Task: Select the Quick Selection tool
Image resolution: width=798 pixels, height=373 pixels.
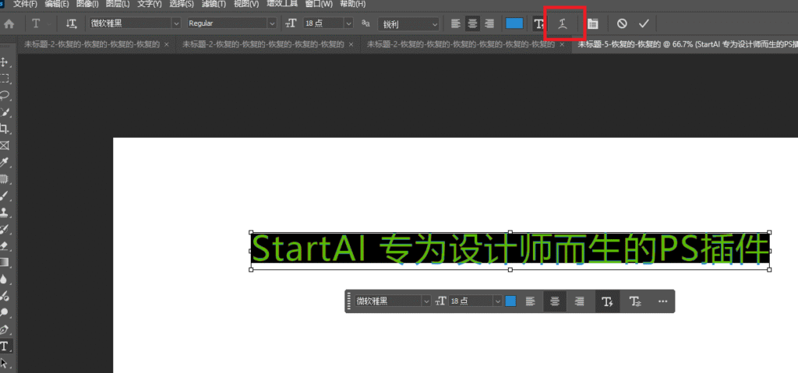Action: tap(5, 112)
